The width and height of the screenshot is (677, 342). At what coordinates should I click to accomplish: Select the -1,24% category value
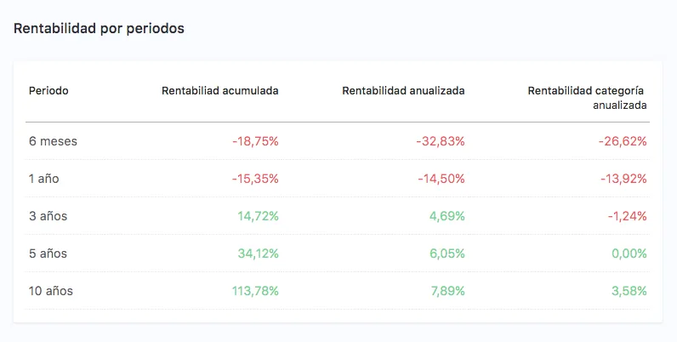click(x=628, y=216)
